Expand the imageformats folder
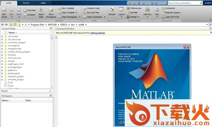Image resolution: width=212 pixels, height=127 pixels. click(2, 49)
